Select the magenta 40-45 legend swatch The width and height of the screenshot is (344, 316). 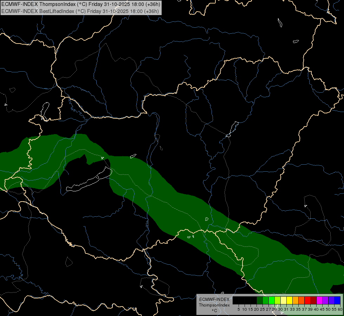319,300
